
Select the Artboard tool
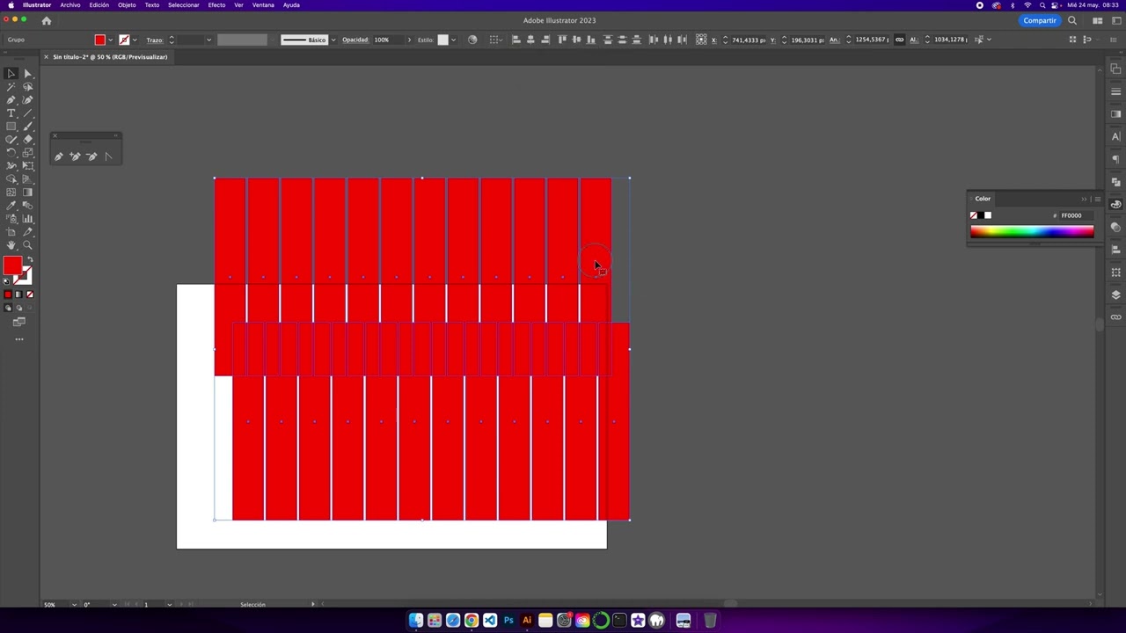click(x=11, y=232)
